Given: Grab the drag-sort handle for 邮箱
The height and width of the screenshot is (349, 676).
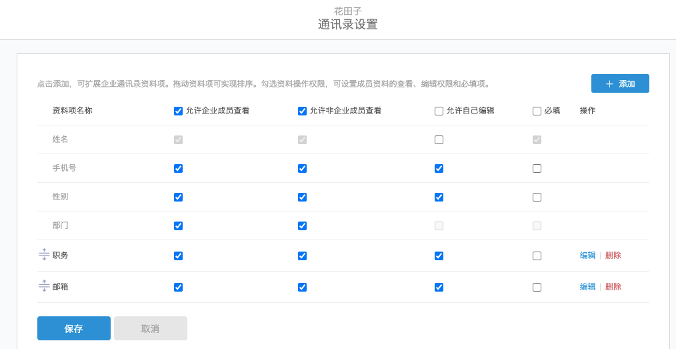Looking at the screenshot, I should point(44,286).
